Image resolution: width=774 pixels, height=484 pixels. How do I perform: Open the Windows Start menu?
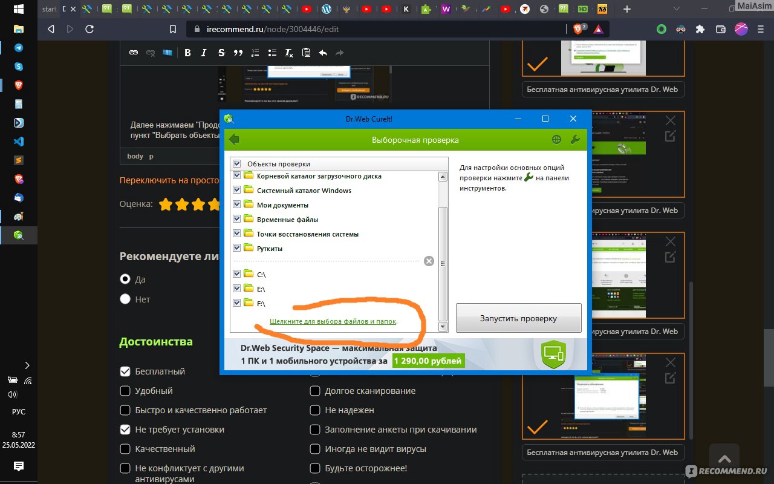tap(19, 10)
